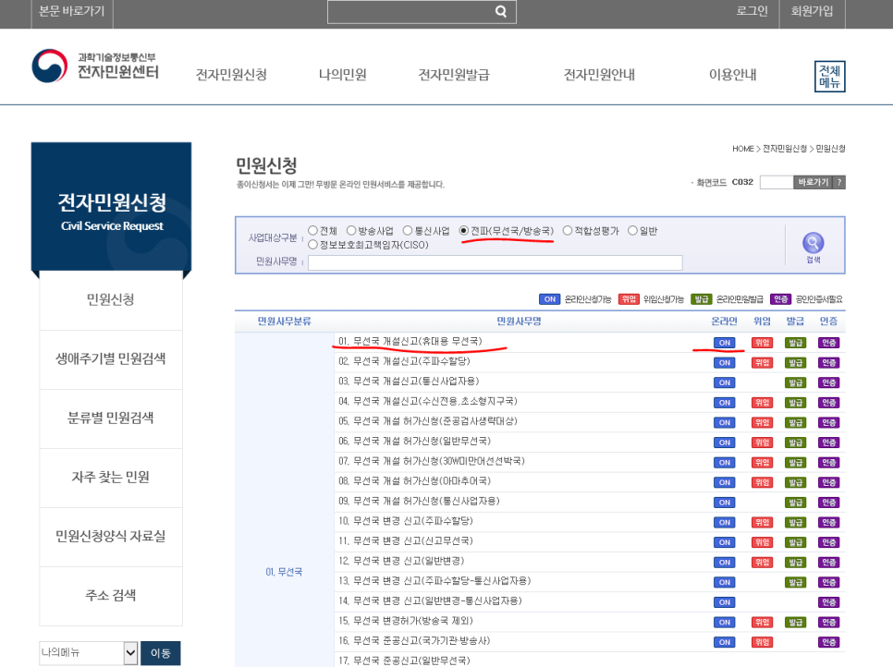
Task: Click the magnifier icon in top search bar
Action: 501,11
